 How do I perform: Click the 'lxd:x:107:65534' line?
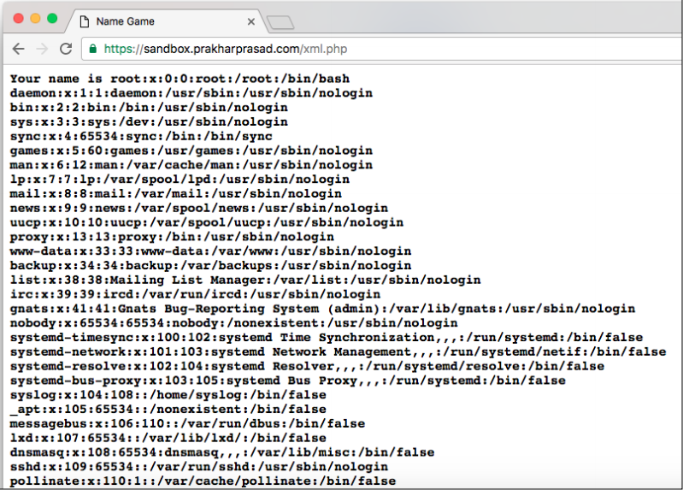tap(168, 439)
